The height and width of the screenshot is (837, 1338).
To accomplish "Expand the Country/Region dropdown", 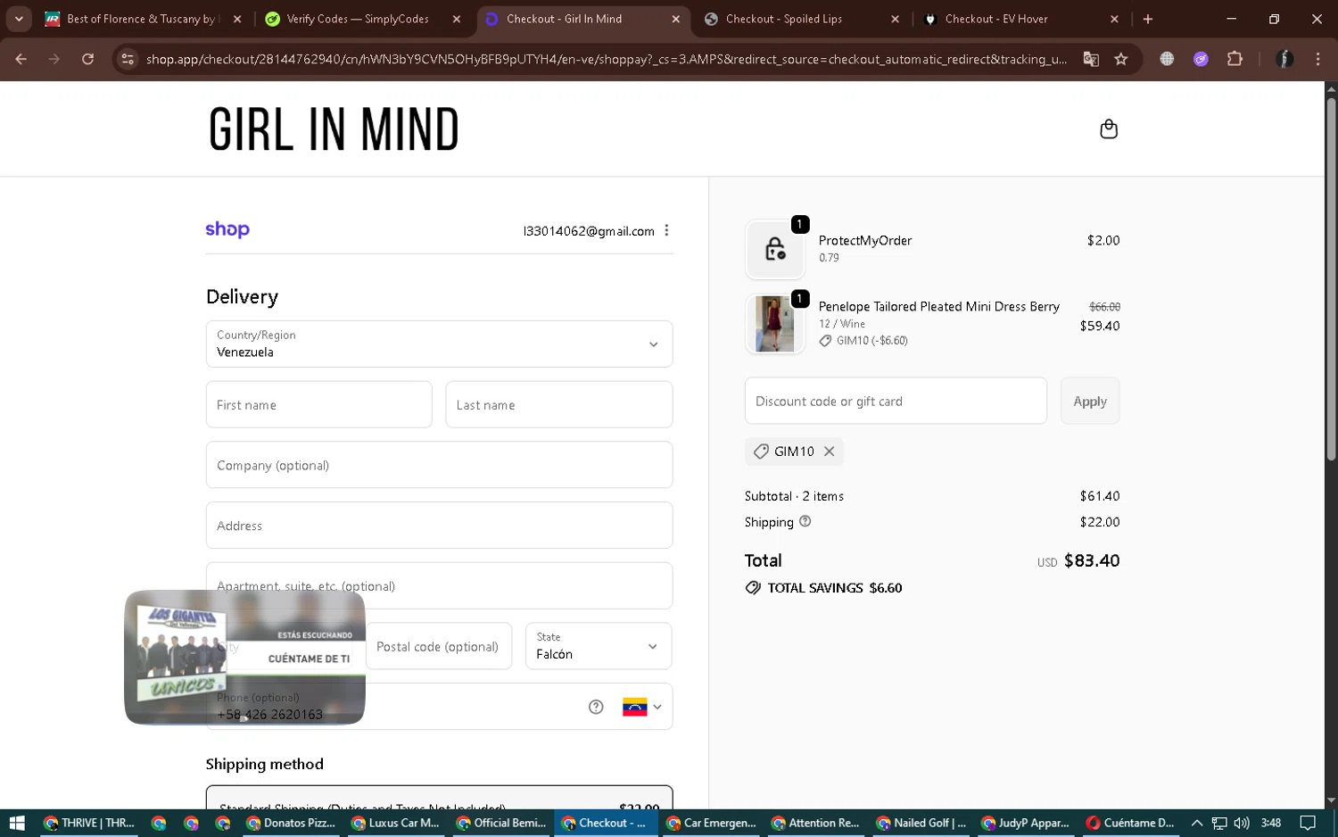I will (x=439, y=344).
